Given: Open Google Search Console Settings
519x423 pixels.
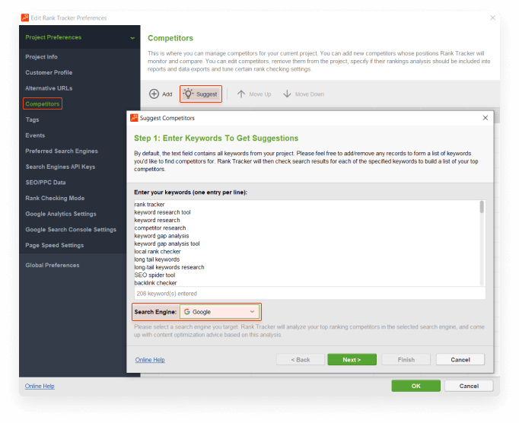Looking at the screenshot, I should pyautogui.click(x=71, y=229).
